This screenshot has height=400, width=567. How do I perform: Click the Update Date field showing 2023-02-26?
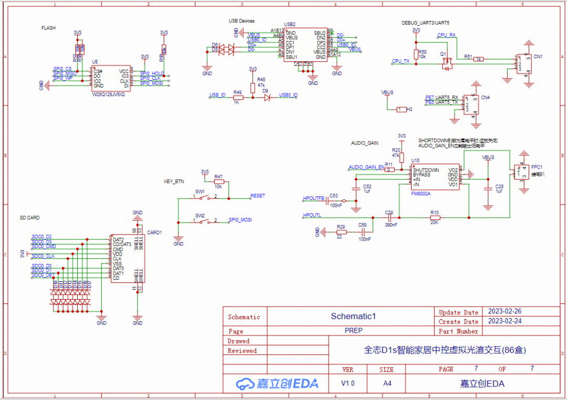point(506,312)
